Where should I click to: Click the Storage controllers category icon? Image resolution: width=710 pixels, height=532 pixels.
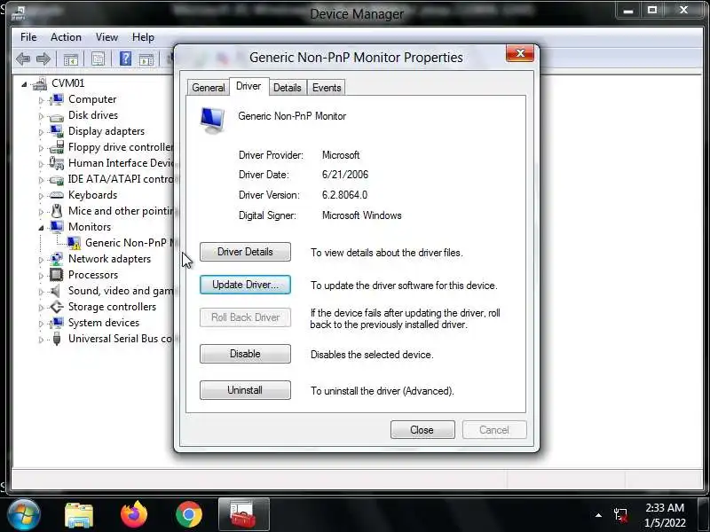click(x=57, y=307)
